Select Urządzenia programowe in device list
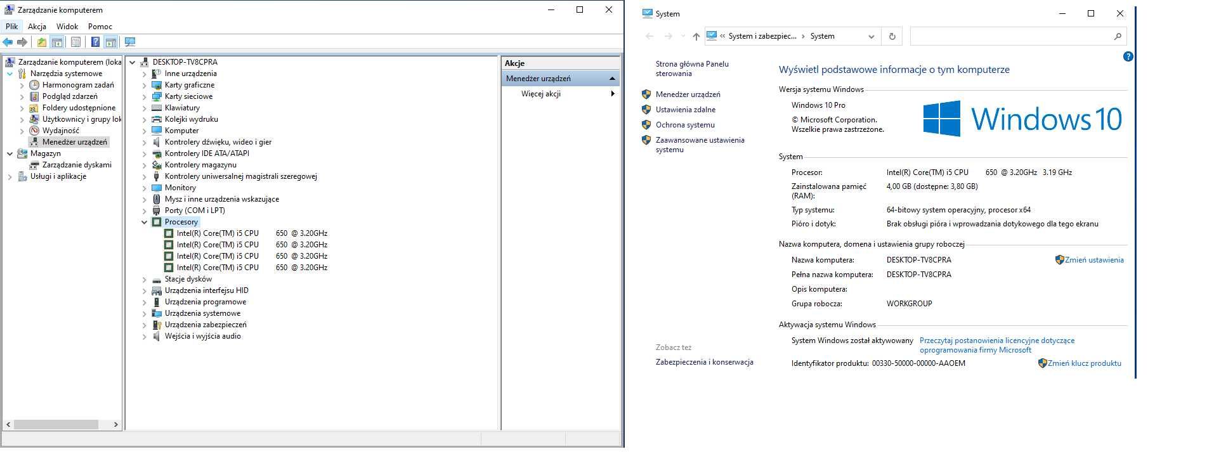1214x461 pixels. pyautogui.click(x=205, y=302)
